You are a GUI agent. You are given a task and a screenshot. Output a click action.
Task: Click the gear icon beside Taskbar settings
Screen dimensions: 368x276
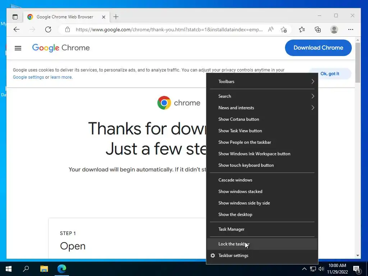coord(213,256)
